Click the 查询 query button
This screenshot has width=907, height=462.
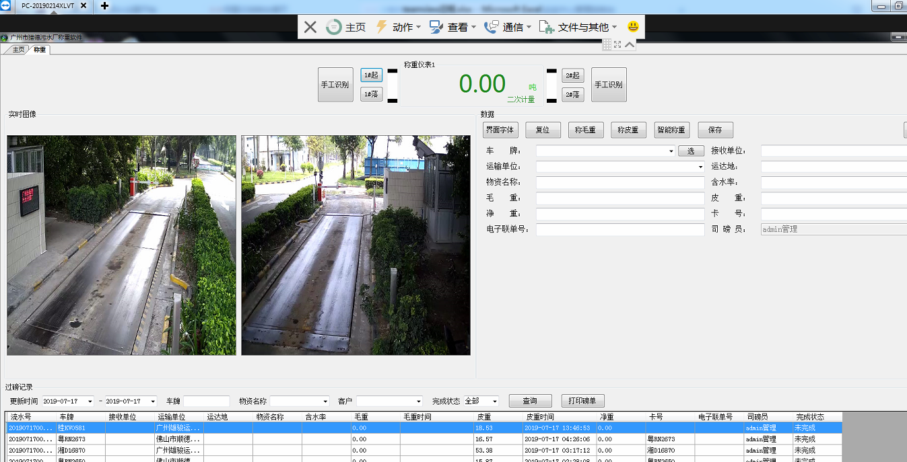coord(530,401)
